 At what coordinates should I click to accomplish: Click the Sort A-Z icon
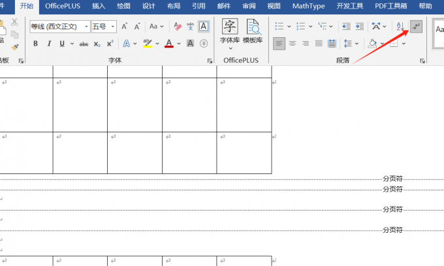(400, 26)
